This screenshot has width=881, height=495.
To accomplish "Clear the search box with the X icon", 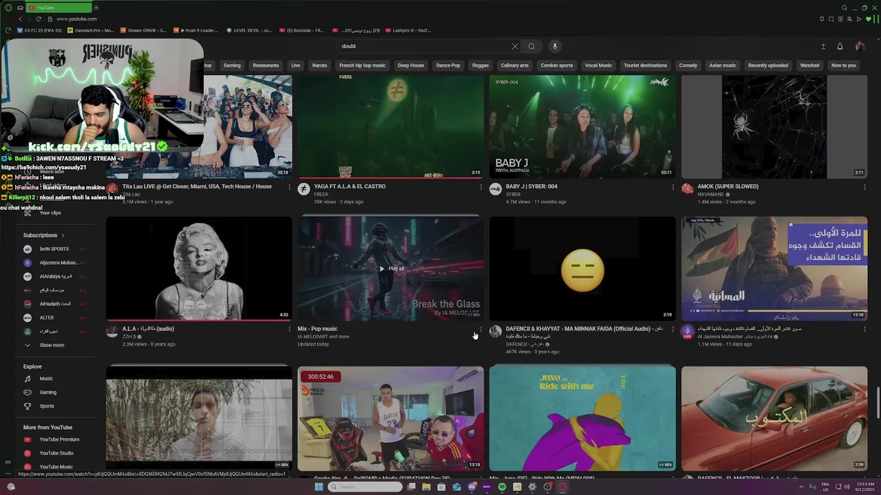I will [x=515, y=46].
